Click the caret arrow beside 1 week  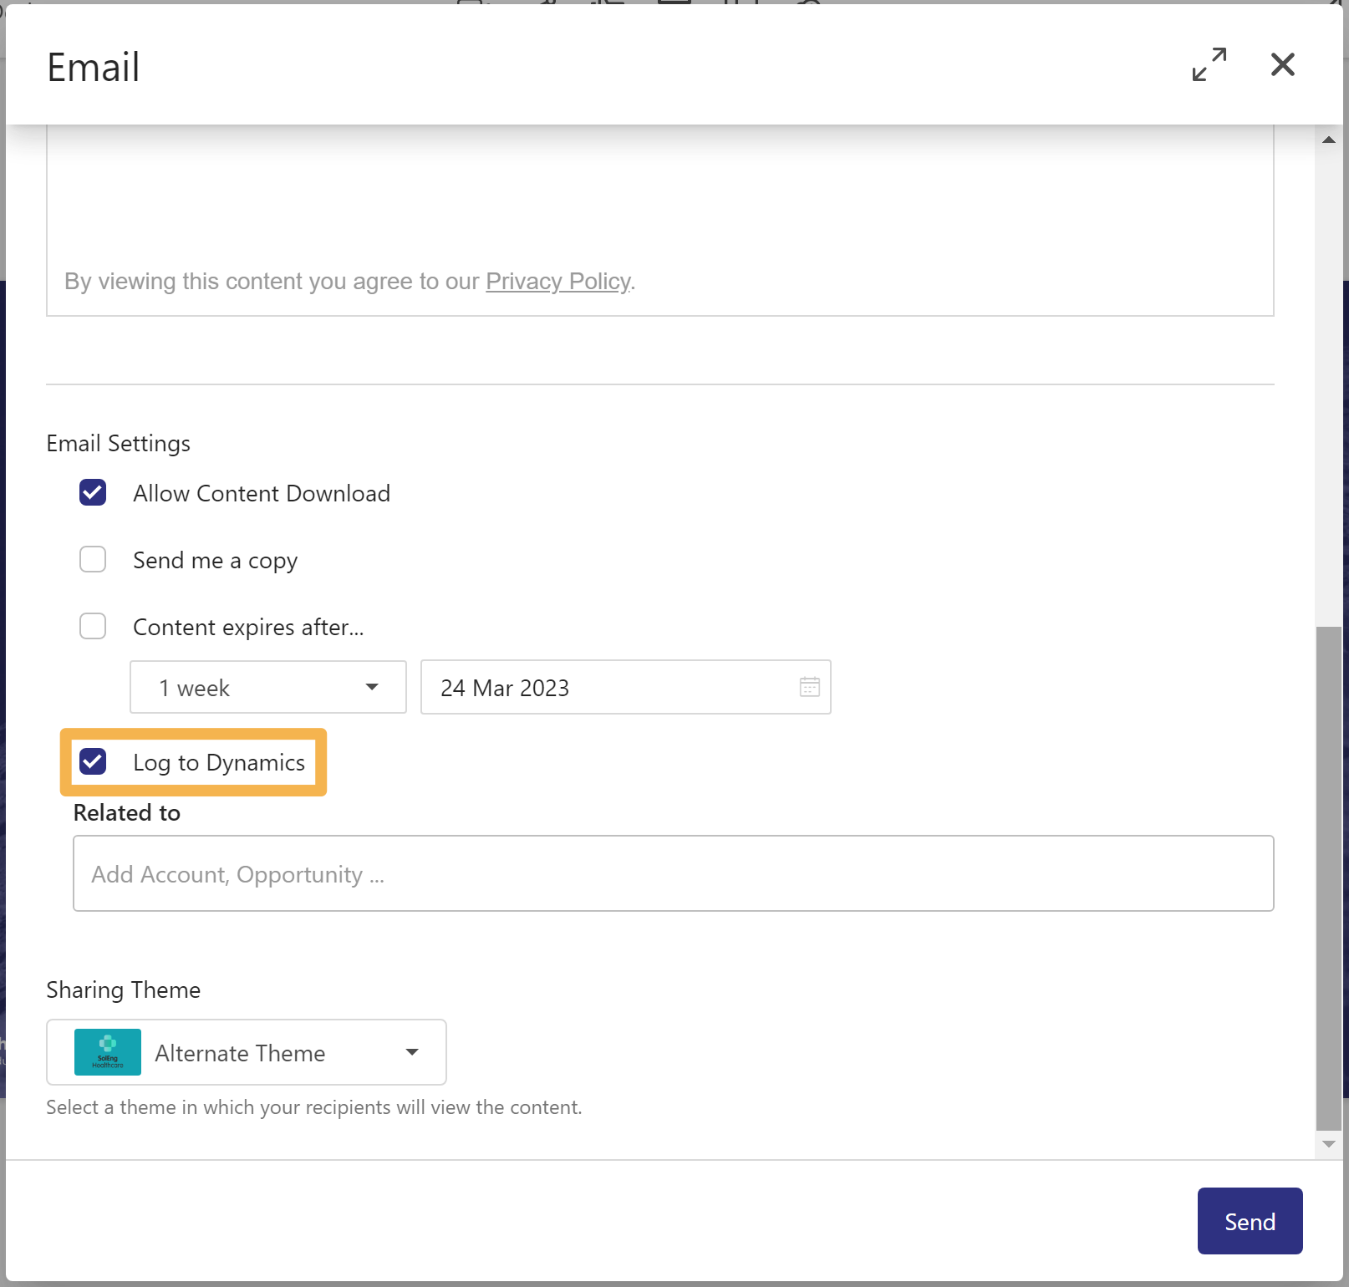click(x=372, y=687)
